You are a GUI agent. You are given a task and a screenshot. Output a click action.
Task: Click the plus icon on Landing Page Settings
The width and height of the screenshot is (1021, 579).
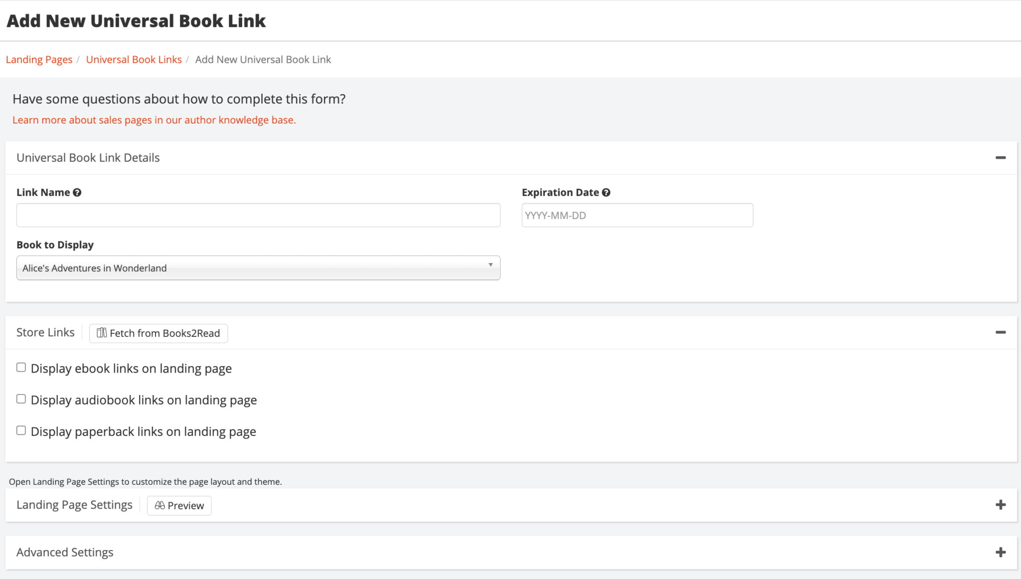click(x=1001, y=504)
